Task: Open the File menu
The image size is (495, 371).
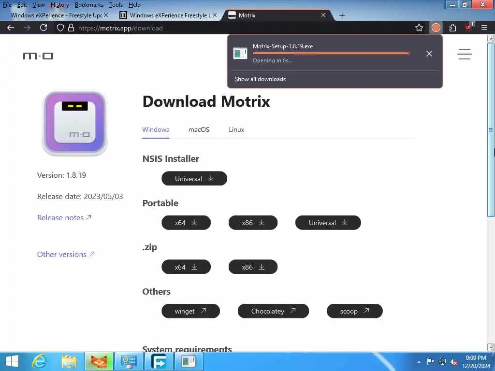Action: tap(7, 5)
